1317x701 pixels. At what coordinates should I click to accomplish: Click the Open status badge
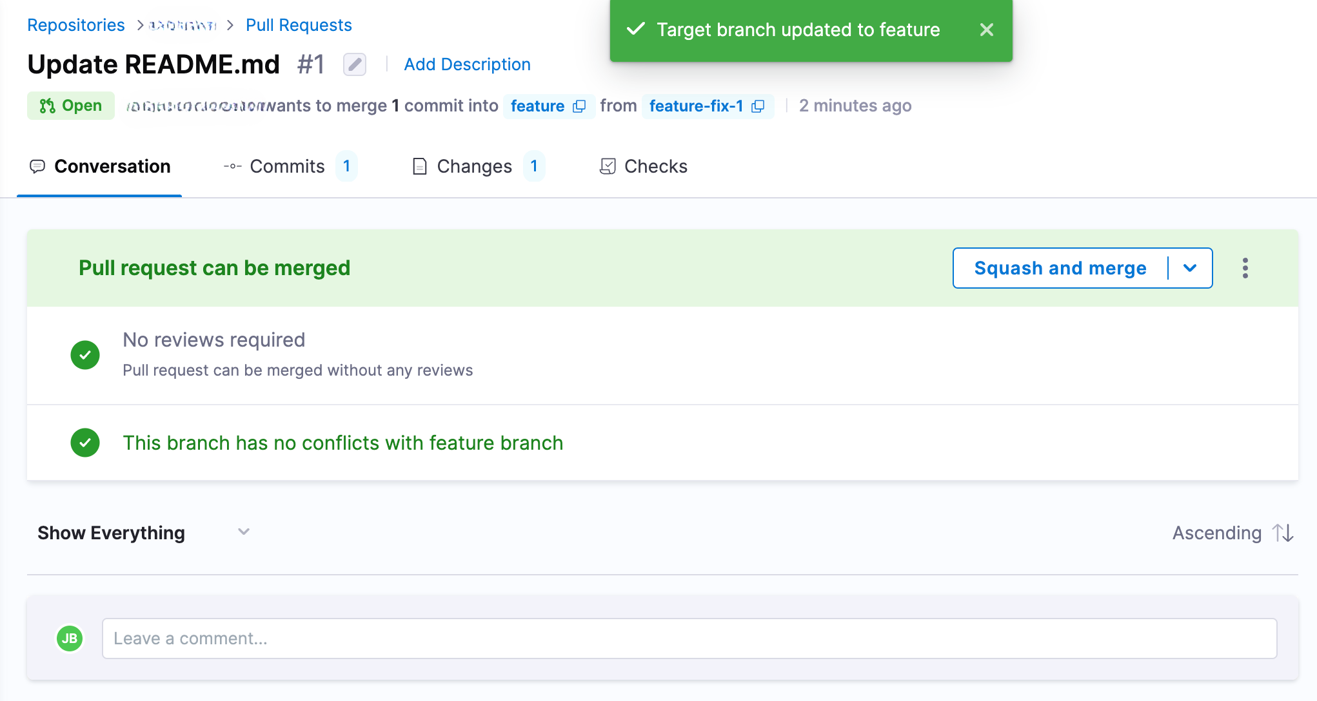[71, 106]
